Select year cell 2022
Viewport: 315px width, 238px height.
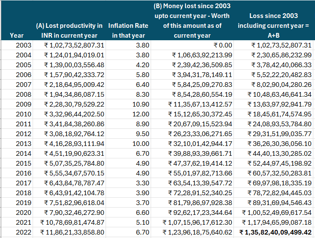17,232
